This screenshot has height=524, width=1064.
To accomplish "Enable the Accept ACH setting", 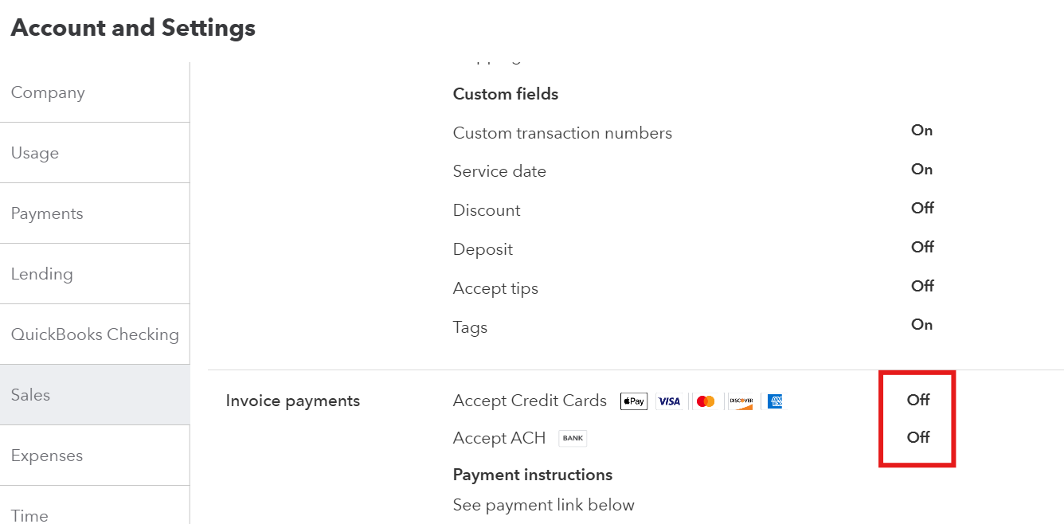I will pyautogui.click(x=917, y=437).
